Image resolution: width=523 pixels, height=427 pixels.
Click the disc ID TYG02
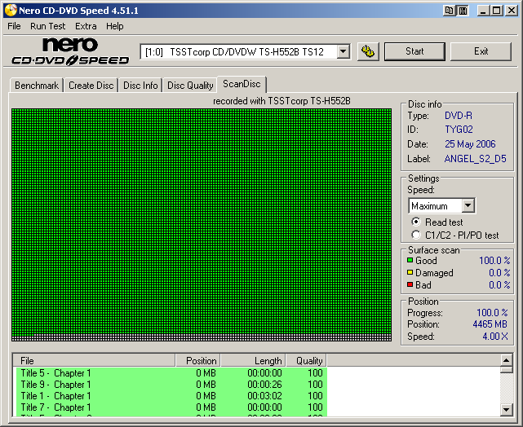459,130
